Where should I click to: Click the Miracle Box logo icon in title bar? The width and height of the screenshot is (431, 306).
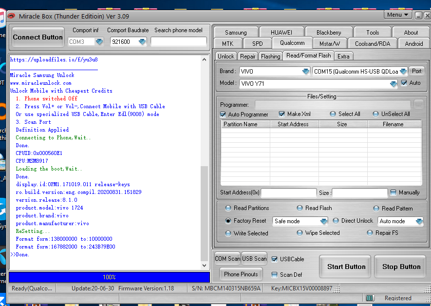pos(11,16)
